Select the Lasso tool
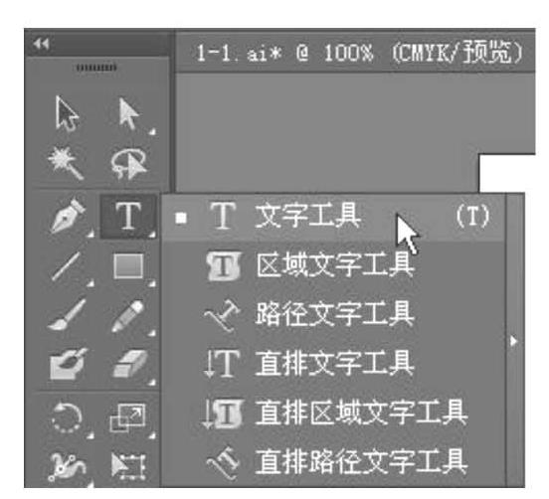The height and width of the screenshot is (499, 549). (x=128, y=164)
